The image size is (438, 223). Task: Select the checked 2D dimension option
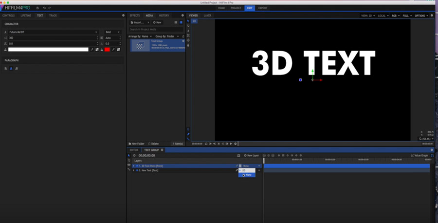pos(244,170)
